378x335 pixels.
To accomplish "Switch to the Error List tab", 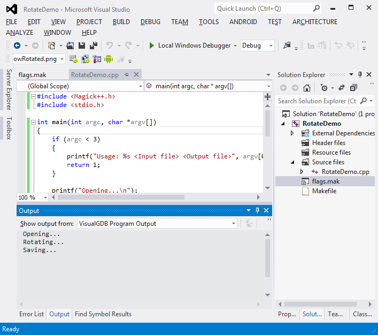I will coord(32,314).
